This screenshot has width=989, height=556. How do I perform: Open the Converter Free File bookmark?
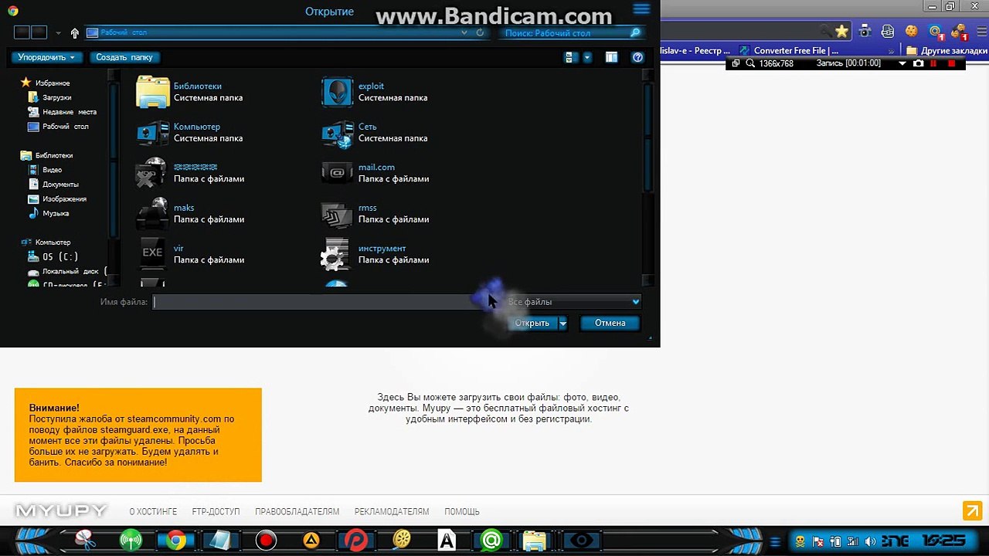point(790,51)
